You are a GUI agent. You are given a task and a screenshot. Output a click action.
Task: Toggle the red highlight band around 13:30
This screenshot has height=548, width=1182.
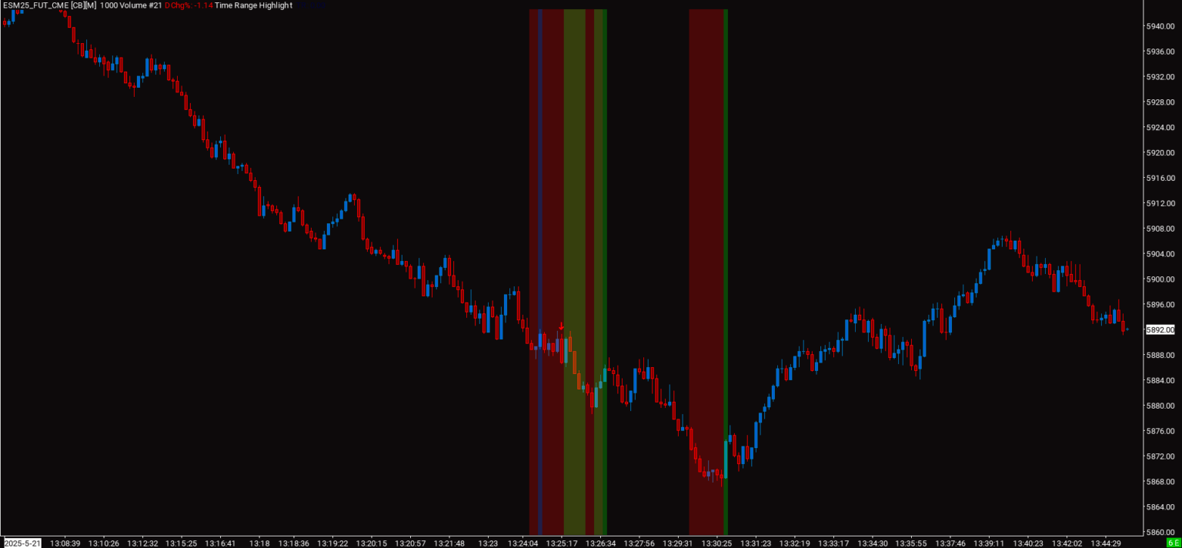(706, 269)
